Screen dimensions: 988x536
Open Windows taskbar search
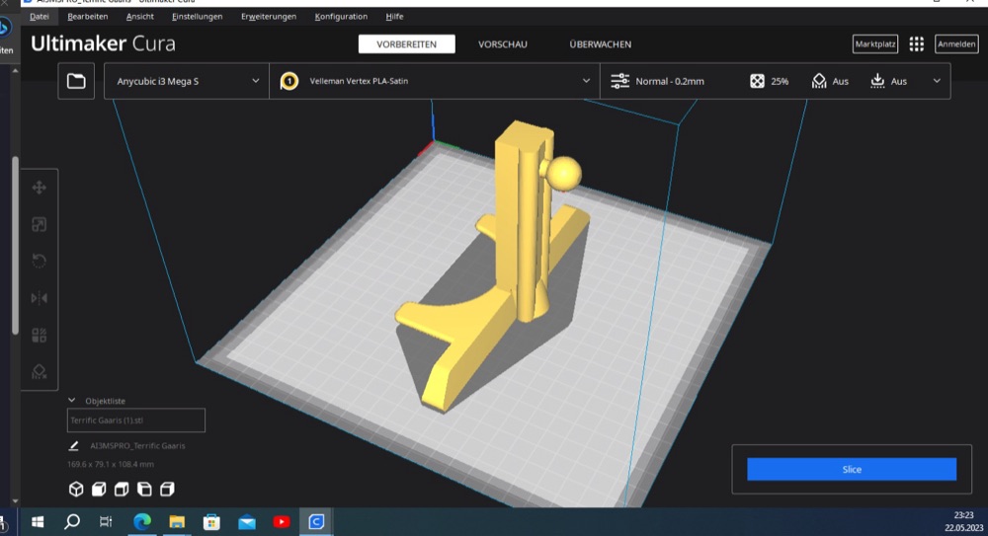(72, 521)
